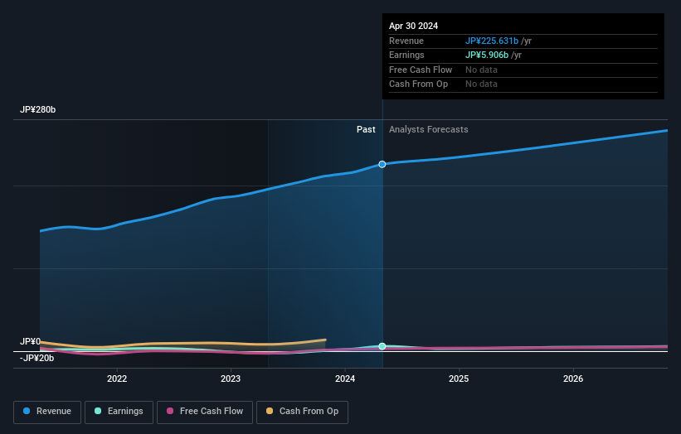Image resolution: width=681 pixels, height=434 pixels.
Task: Click the 2026 x-axis label
Action: pyautogui.click(x=573, y=379)
